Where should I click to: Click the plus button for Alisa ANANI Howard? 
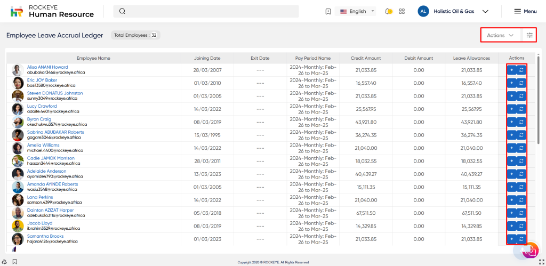pos(511,70)
